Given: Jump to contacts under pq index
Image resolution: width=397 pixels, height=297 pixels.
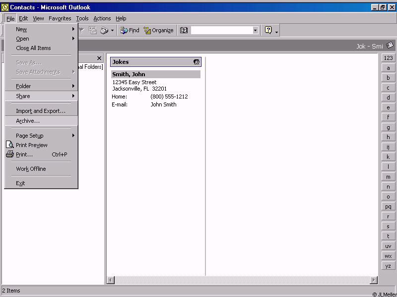Looking at the screenshot, I should click(388, 206).
